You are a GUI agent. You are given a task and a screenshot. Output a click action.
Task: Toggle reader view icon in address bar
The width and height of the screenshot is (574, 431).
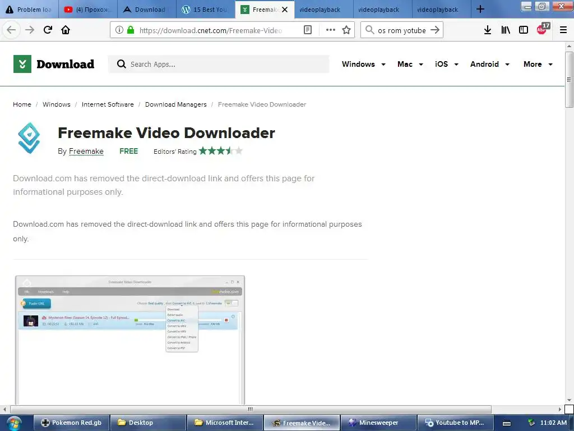pos(308,30)
